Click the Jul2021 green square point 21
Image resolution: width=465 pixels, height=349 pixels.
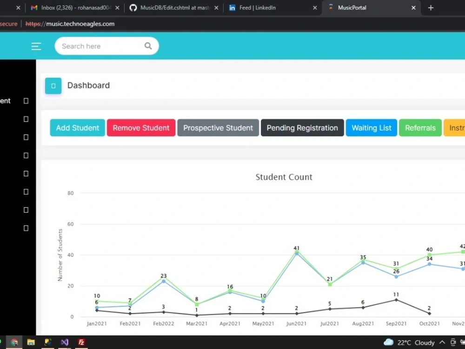tap(330, 284)
